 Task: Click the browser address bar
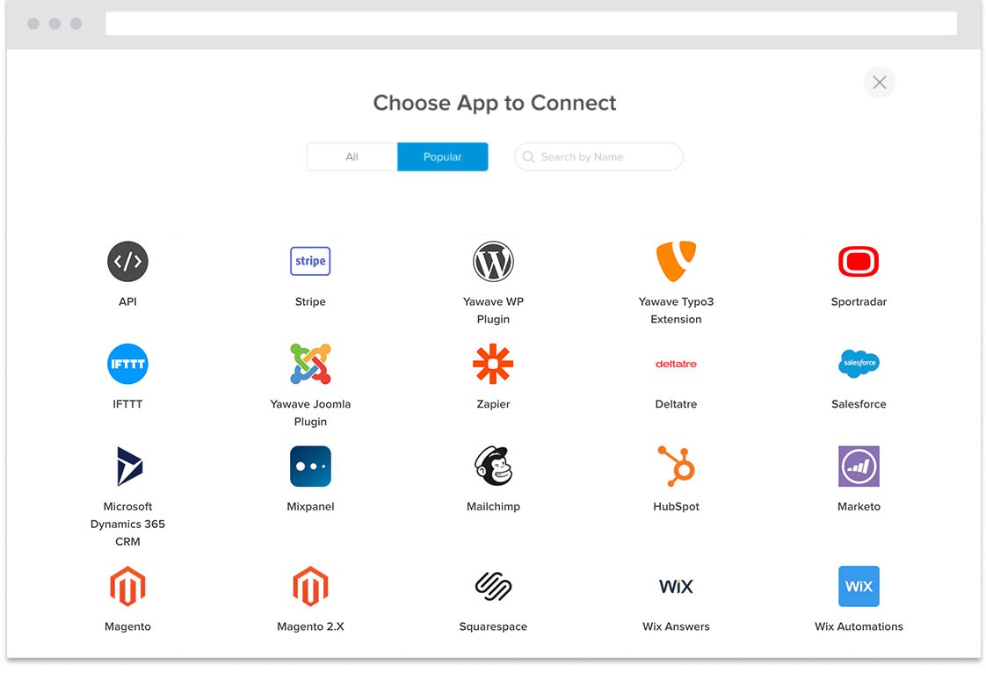coord(532,23)
